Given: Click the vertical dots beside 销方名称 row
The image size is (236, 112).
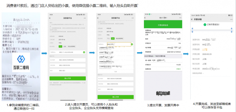Looking at the screenshot, I should click(231, 59).
